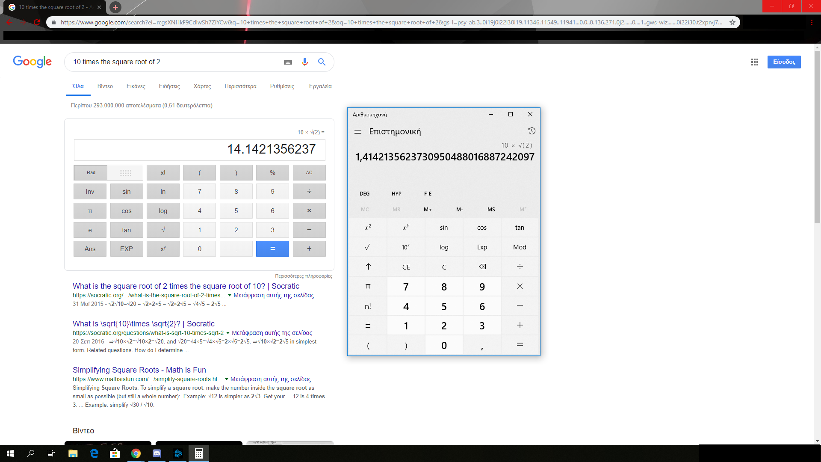Open 'What is \sqrt{10}\times \sqrt{2}?' Socratic link
This screenshot has width=821, height=462.
[144, 324]
